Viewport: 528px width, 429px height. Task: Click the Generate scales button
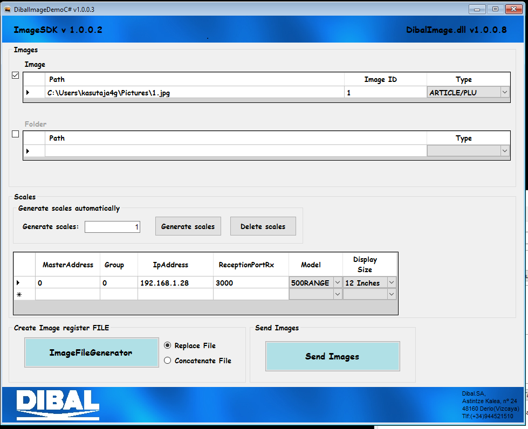point(188,226)
